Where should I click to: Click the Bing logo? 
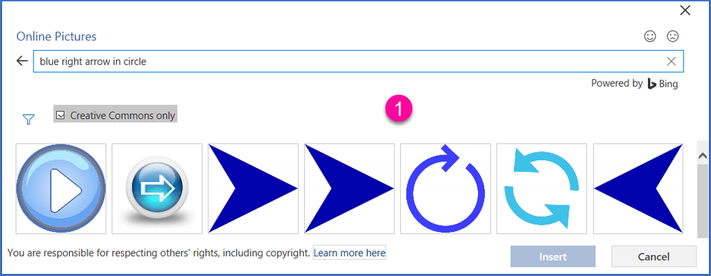click(x=662, y=84)
